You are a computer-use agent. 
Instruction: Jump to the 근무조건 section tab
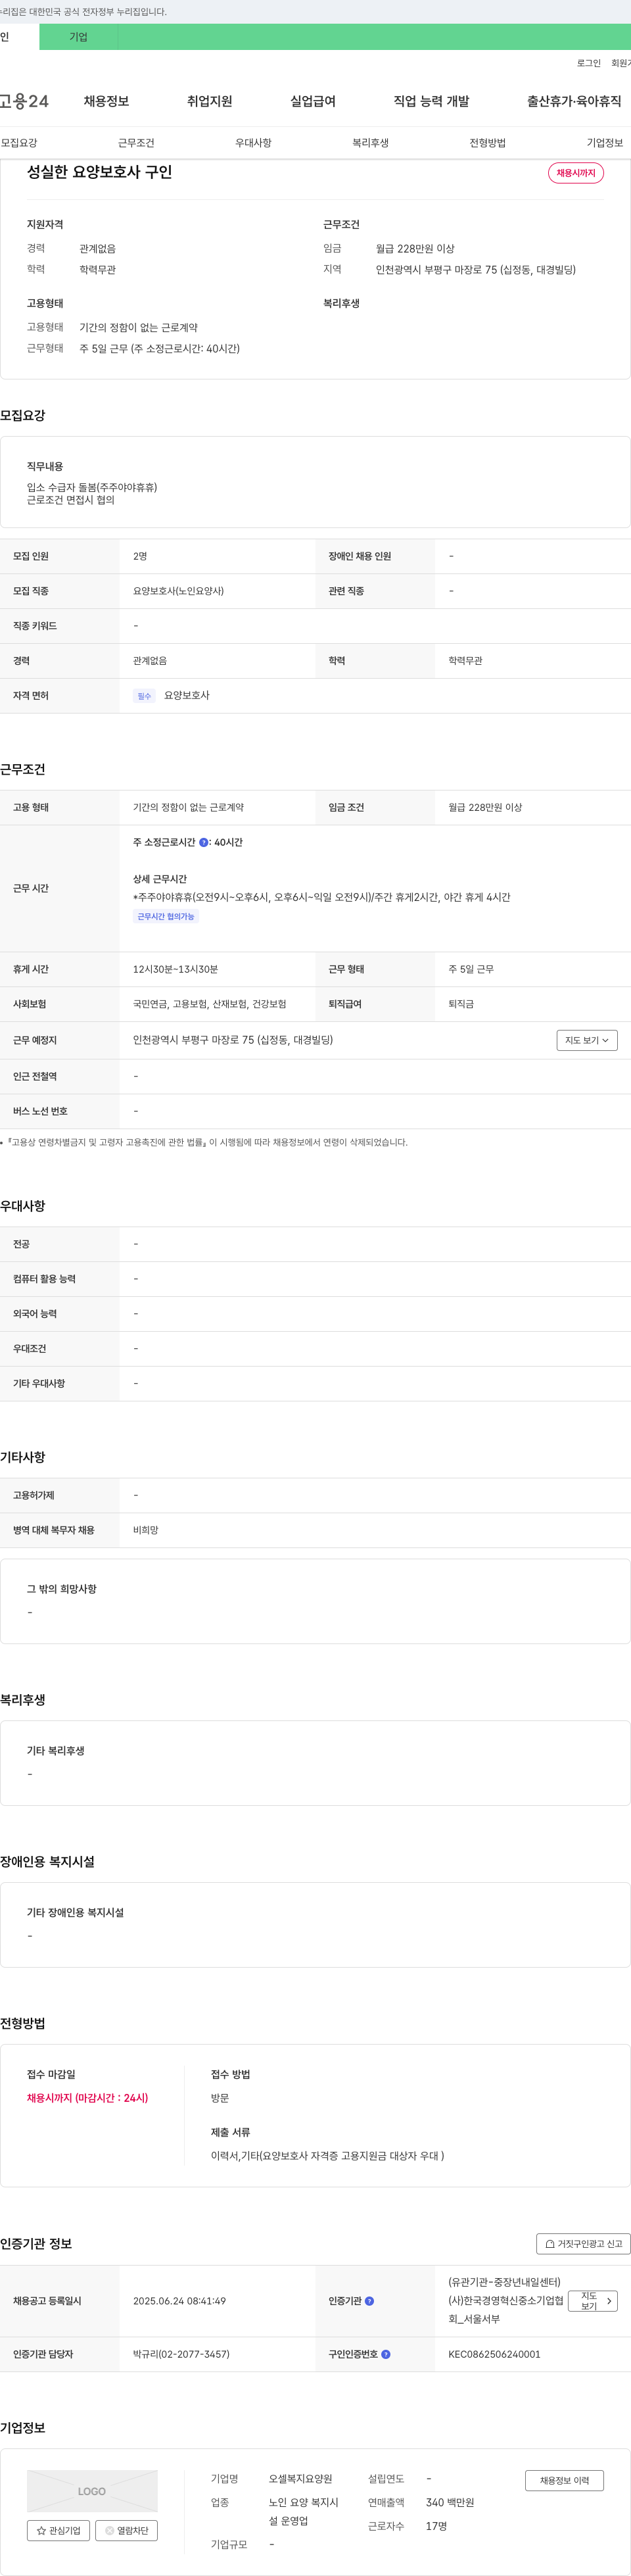(x=136, y=143)
